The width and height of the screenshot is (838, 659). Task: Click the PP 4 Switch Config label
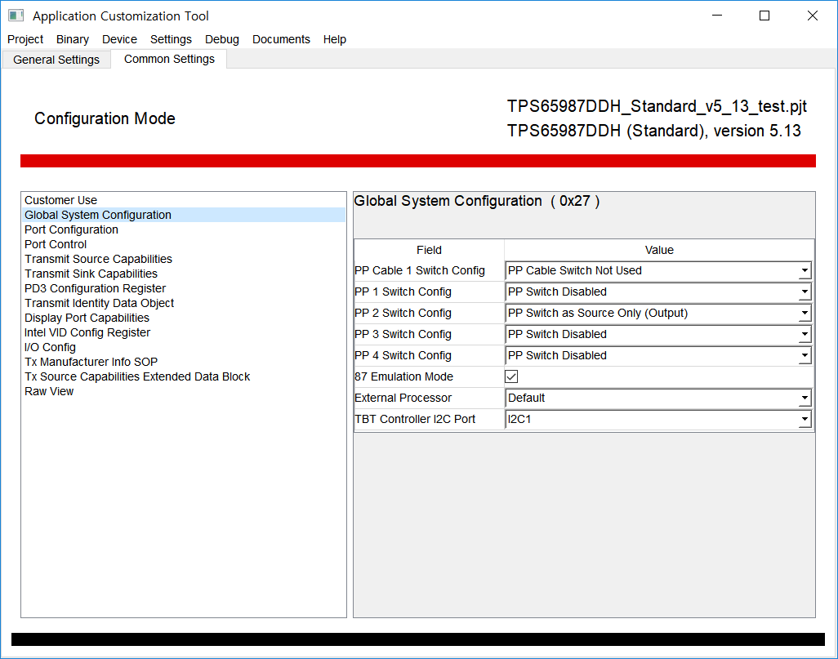pos(403,355)
